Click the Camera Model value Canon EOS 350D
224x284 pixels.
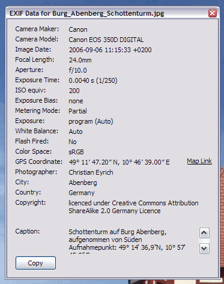106,40
